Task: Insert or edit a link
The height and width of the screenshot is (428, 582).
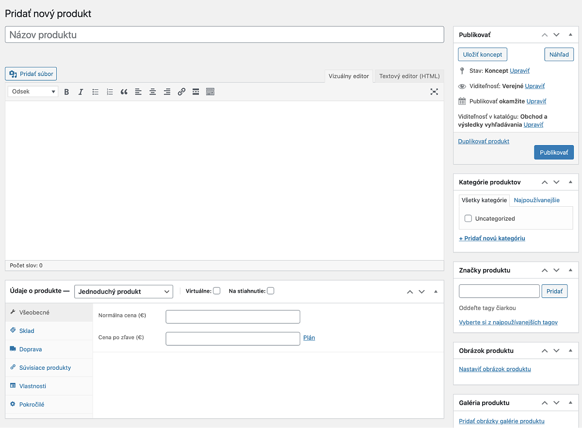Action: coord(181,92)
